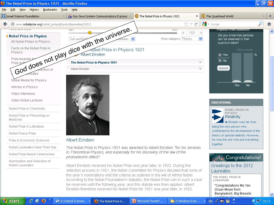This screenshot has height=205, width=274.
Task: Open Nobel Medal for Physics link
Action: 29,80
